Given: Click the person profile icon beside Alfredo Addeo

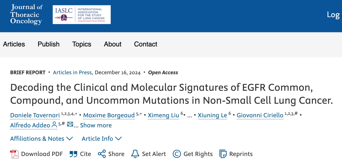Looking at the screenshot, I should 54,125.
